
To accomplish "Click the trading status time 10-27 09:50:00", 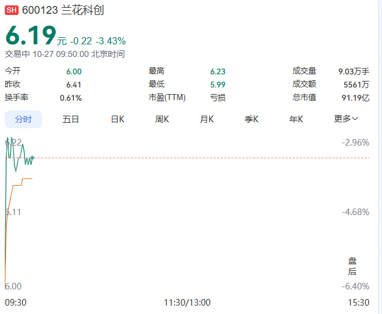I will (x=61, y=54).
